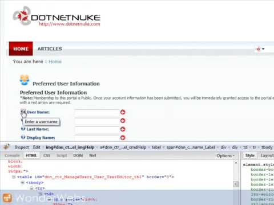Open the HOME menu tab
The width and height of the screenshot is (274, 205).
21,48
